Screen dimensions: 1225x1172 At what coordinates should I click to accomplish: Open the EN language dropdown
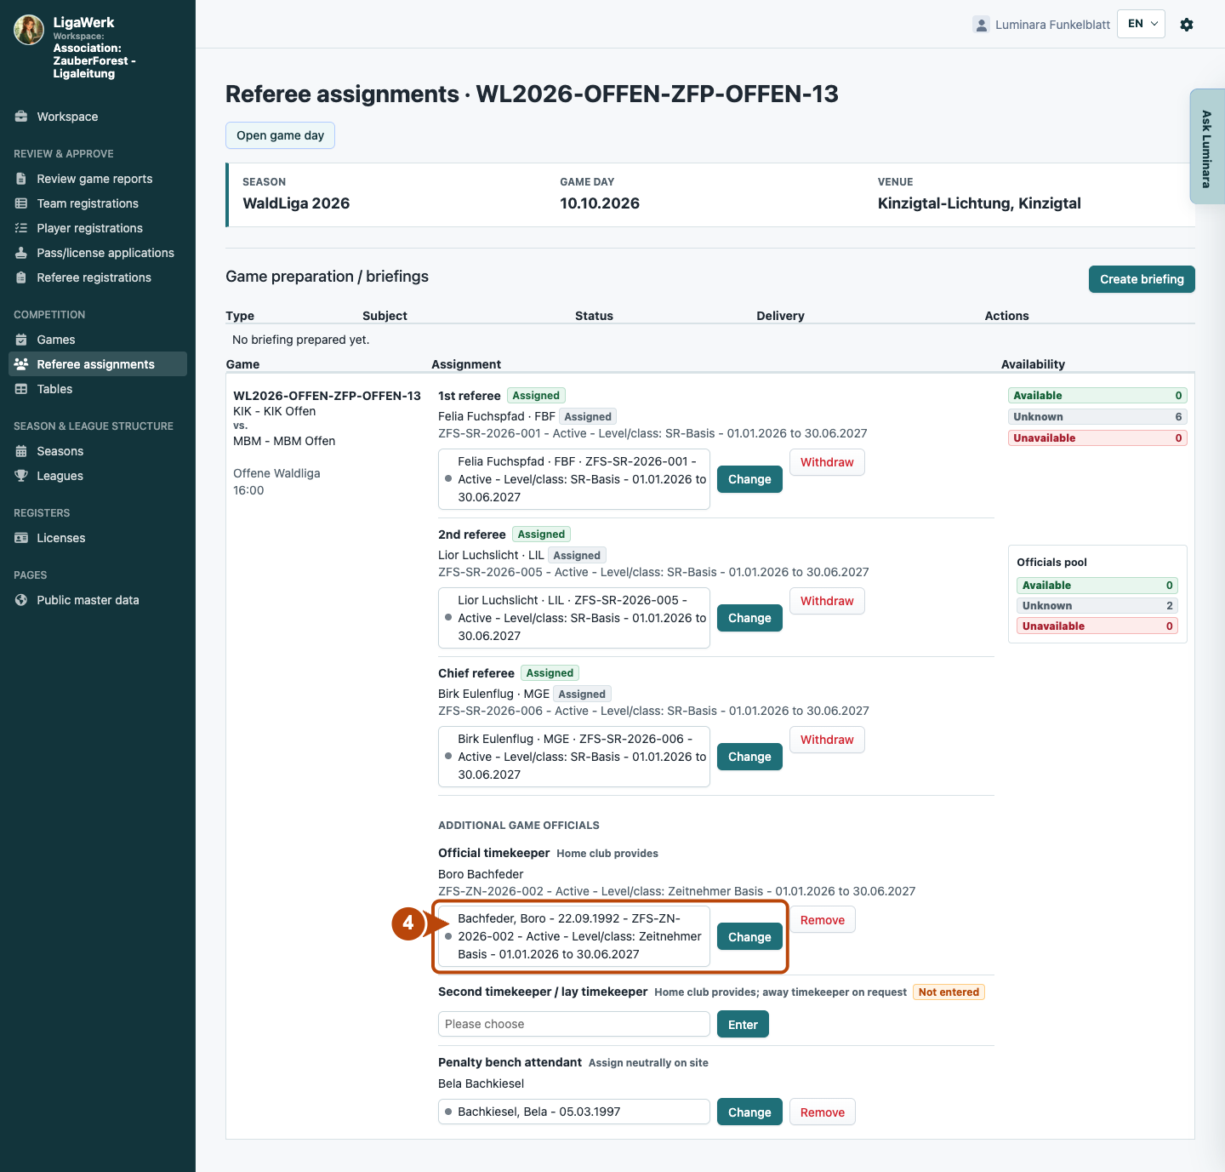coord(1141,24)
